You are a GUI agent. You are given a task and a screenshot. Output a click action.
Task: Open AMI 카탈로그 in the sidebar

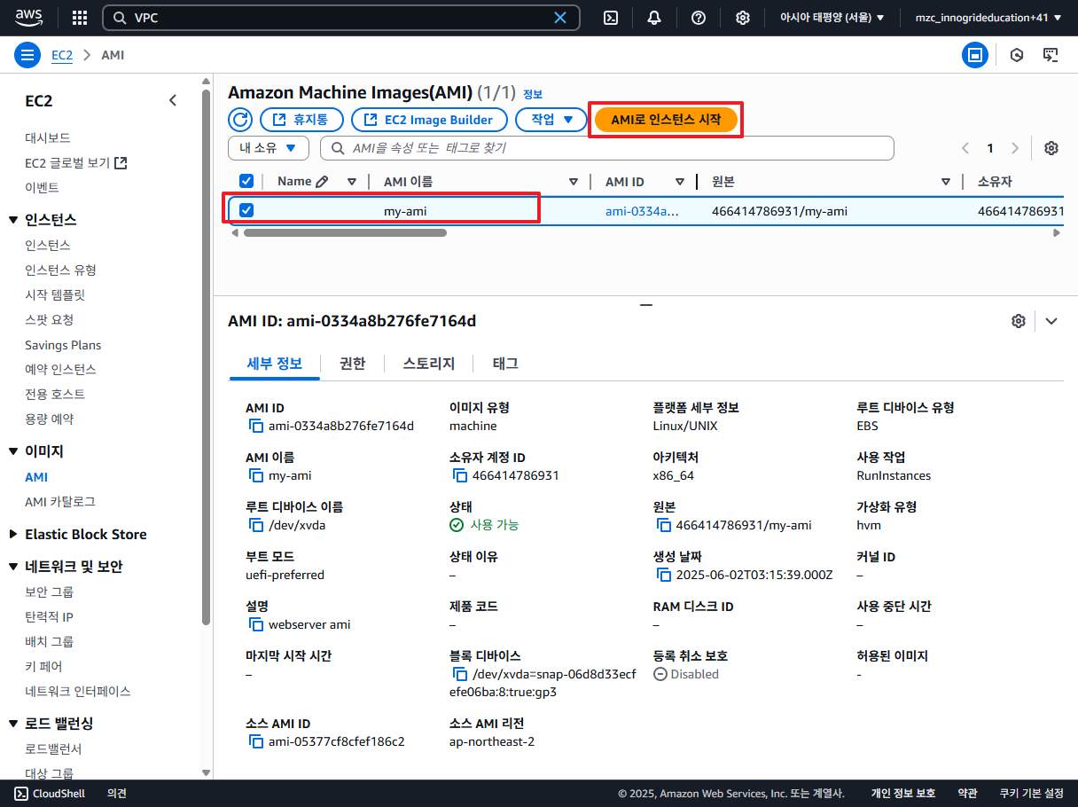[60, 502]
